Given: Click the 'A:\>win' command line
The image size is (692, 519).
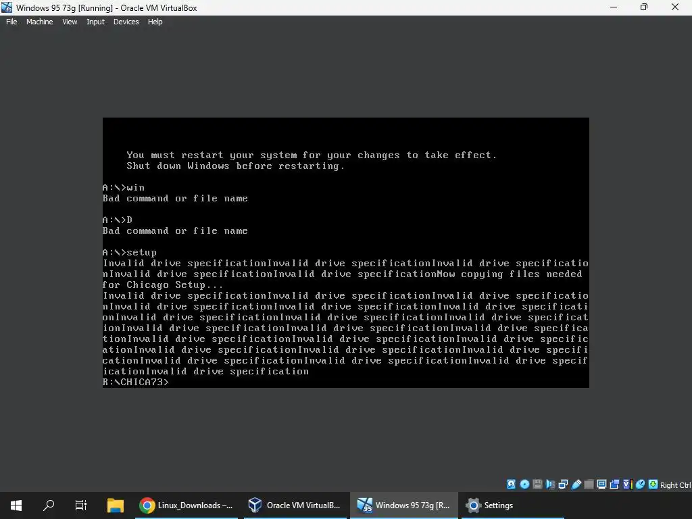Looking at the screenshot, I should click(x=123, y=188).
